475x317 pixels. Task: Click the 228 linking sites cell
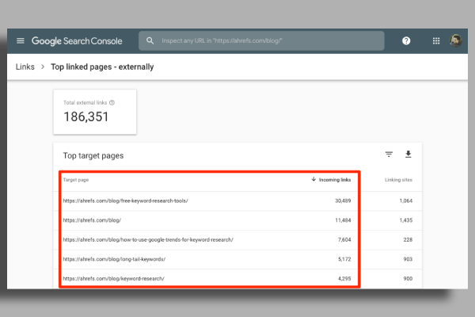[408, 239]
